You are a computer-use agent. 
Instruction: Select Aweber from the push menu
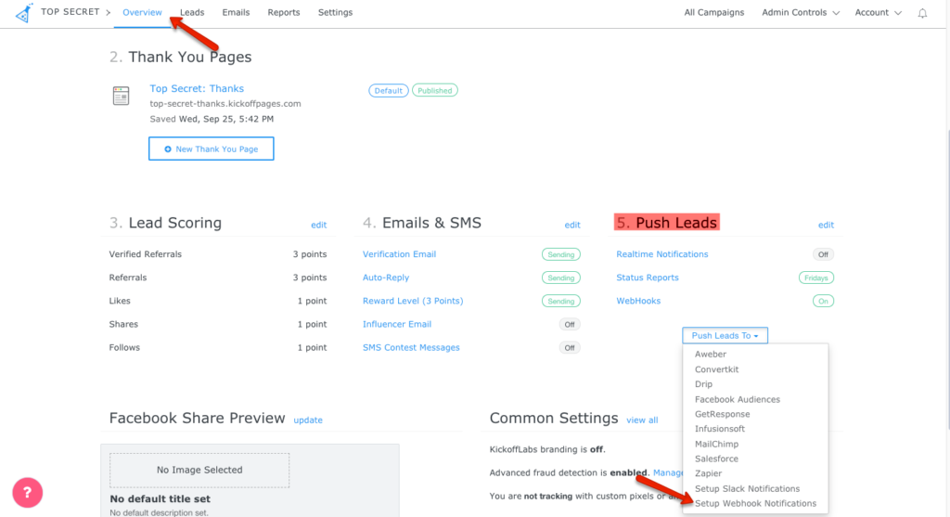(x=710, y=354)
